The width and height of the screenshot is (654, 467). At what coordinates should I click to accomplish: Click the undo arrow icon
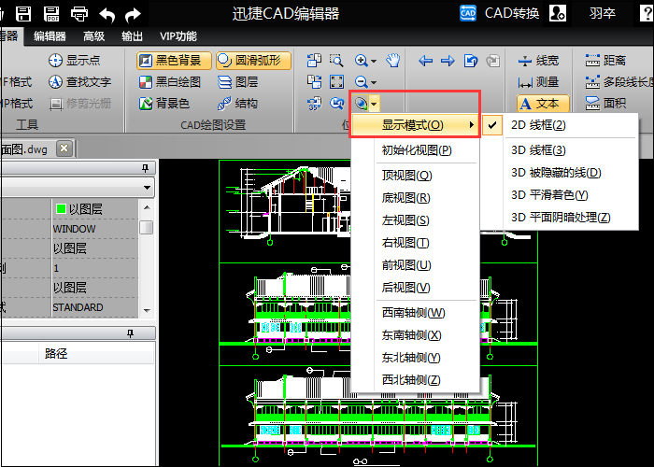click(x=108, y=13)
